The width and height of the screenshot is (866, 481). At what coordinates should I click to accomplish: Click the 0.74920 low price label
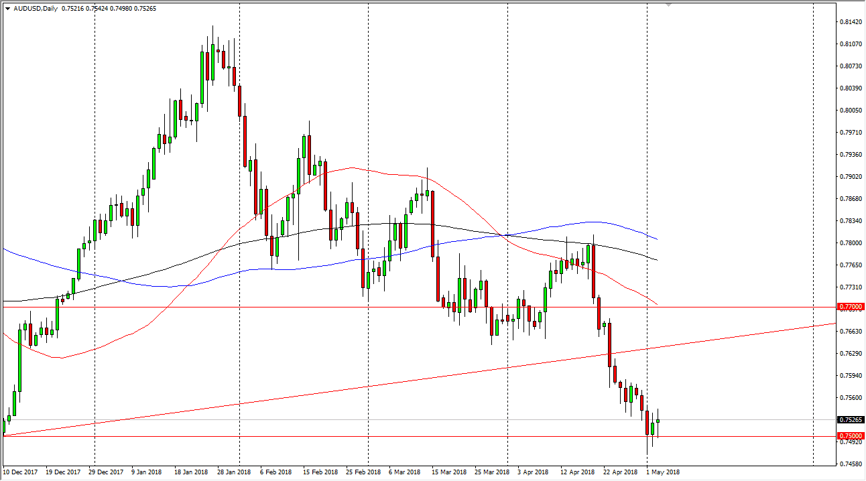(850, 442)
